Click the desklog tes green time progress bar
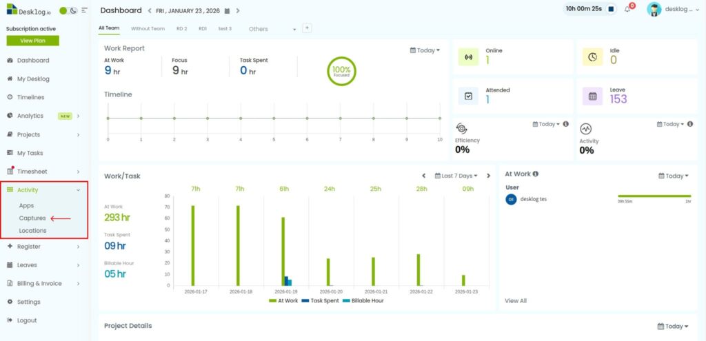706x341 pixels. [654, 196]
